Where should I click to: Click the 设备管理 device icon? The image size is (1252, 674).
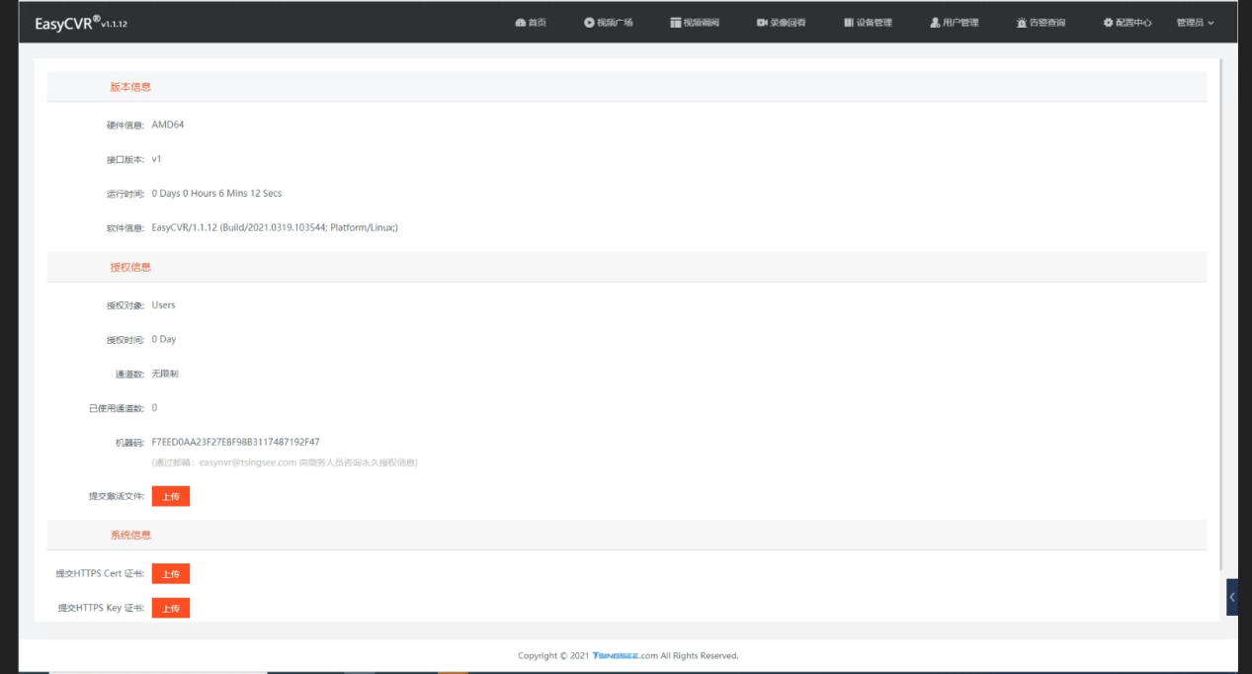click(x=849, y=23)
